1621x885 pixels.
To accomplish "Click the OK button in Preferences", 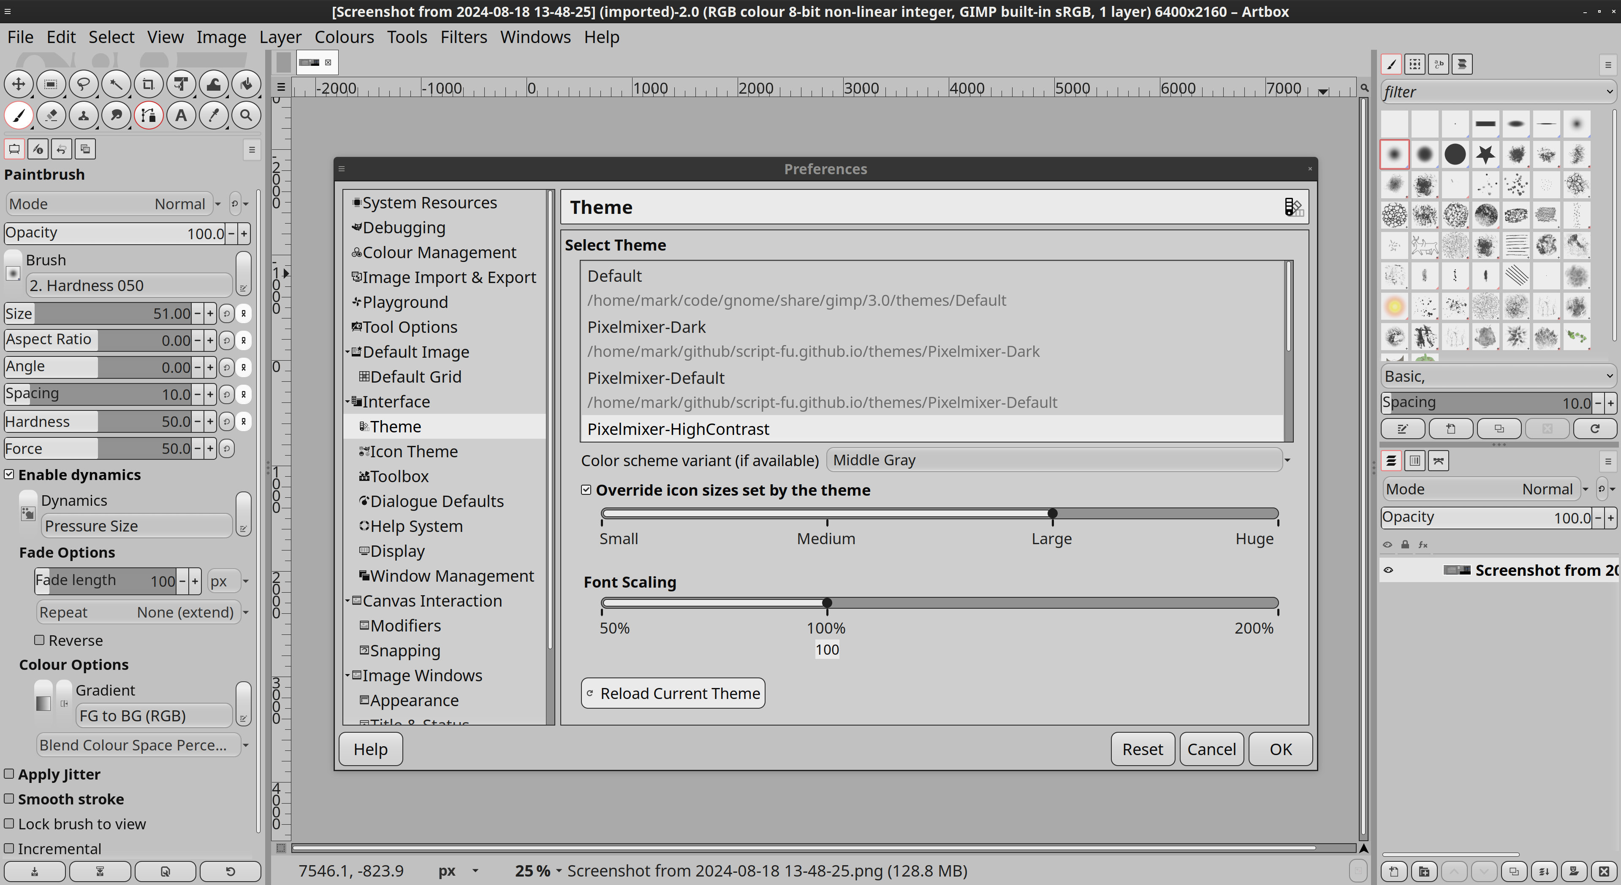I will (1280, 749).
